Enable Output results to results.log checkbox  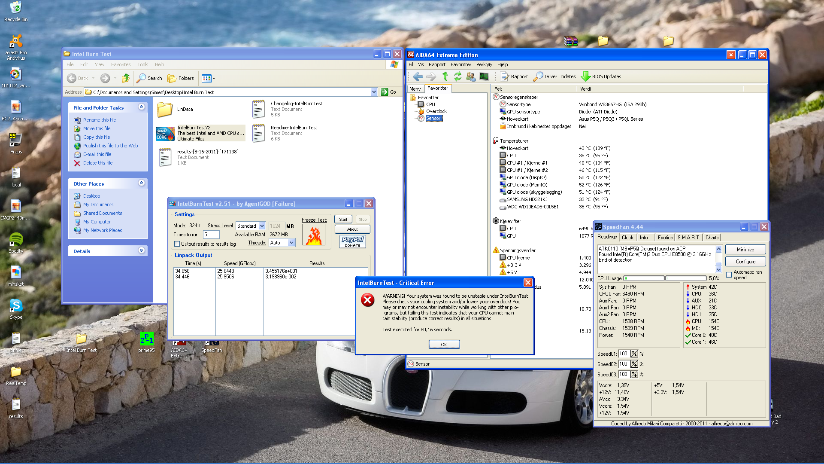(x=177, y=244)
